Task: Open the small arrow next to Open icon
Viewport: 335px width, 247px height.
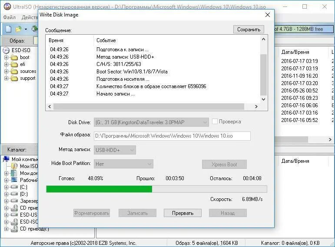Action: [26, 29]
